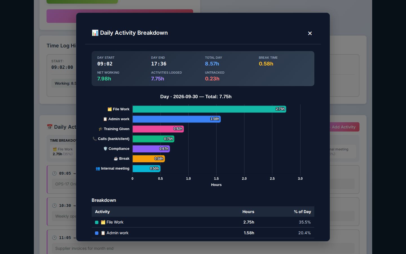Click the people icon beside Internal meeting
Screen dimensions: 406x254
tap(98, 168)
